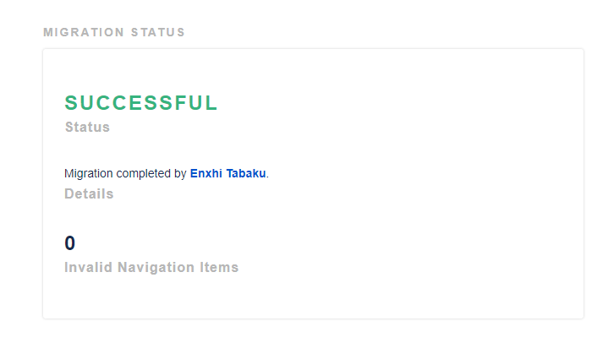
Task: Click the gray Status label
Action: tap(87, 128)
